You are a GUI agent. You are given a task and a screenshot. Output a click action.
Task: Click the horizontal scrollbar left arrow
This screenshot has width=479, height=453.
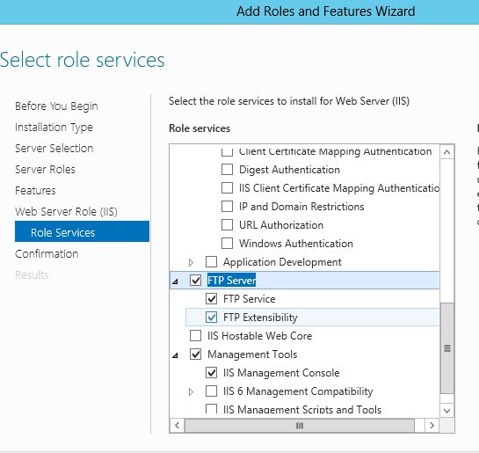(x=177, y=425)
